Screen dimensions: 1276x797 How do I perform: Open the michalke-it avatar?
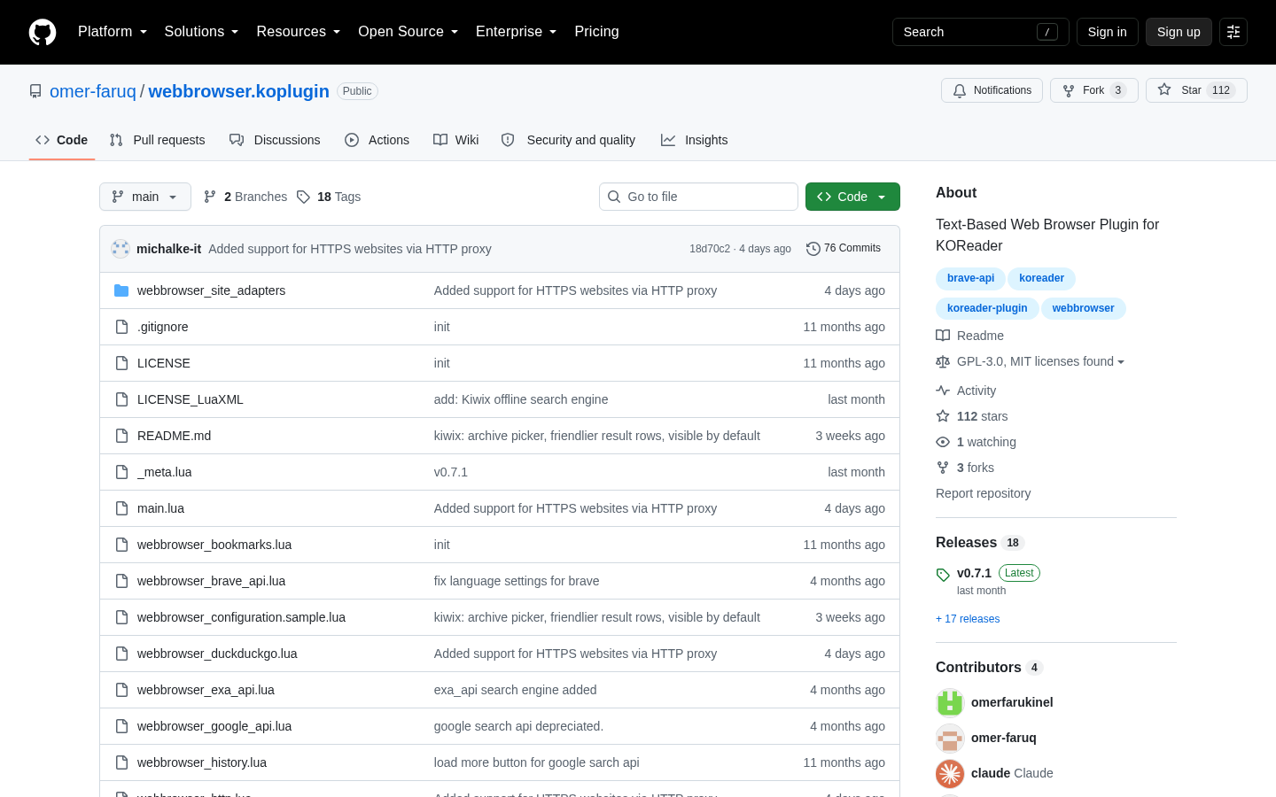click(x=121, y=249)
